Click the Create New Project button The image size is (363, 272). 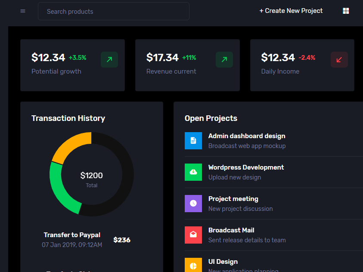point(291,10)
